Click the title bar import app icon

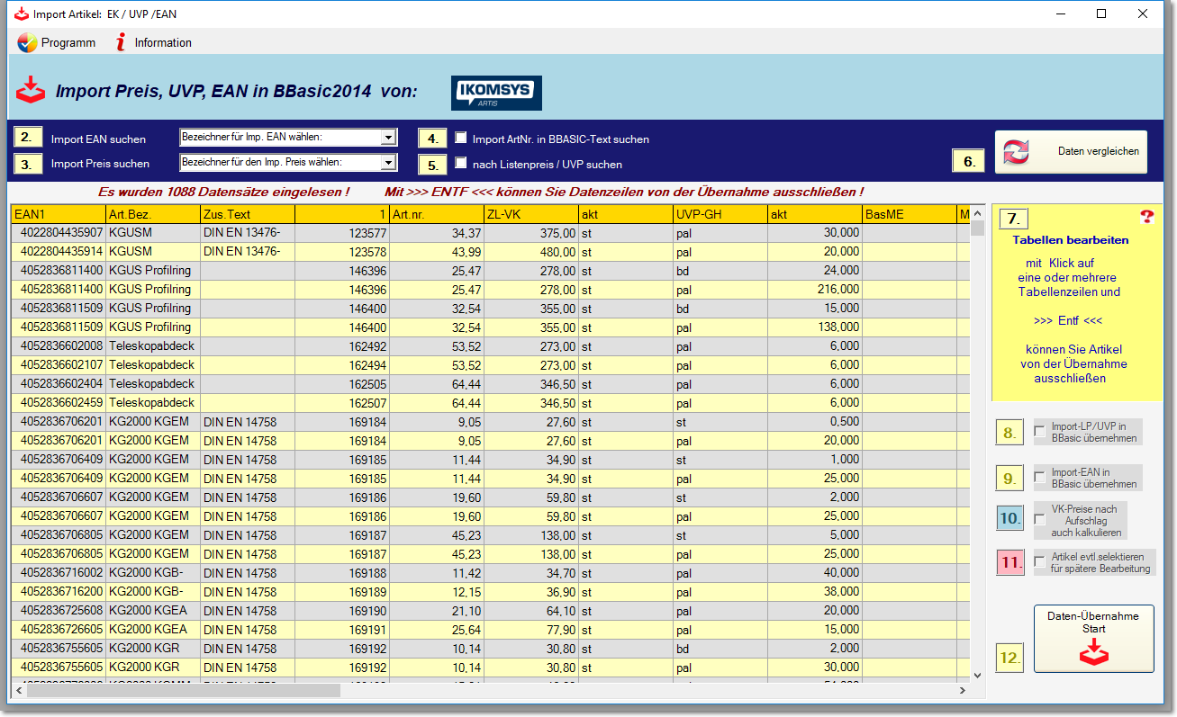click(x=20, y=14)
